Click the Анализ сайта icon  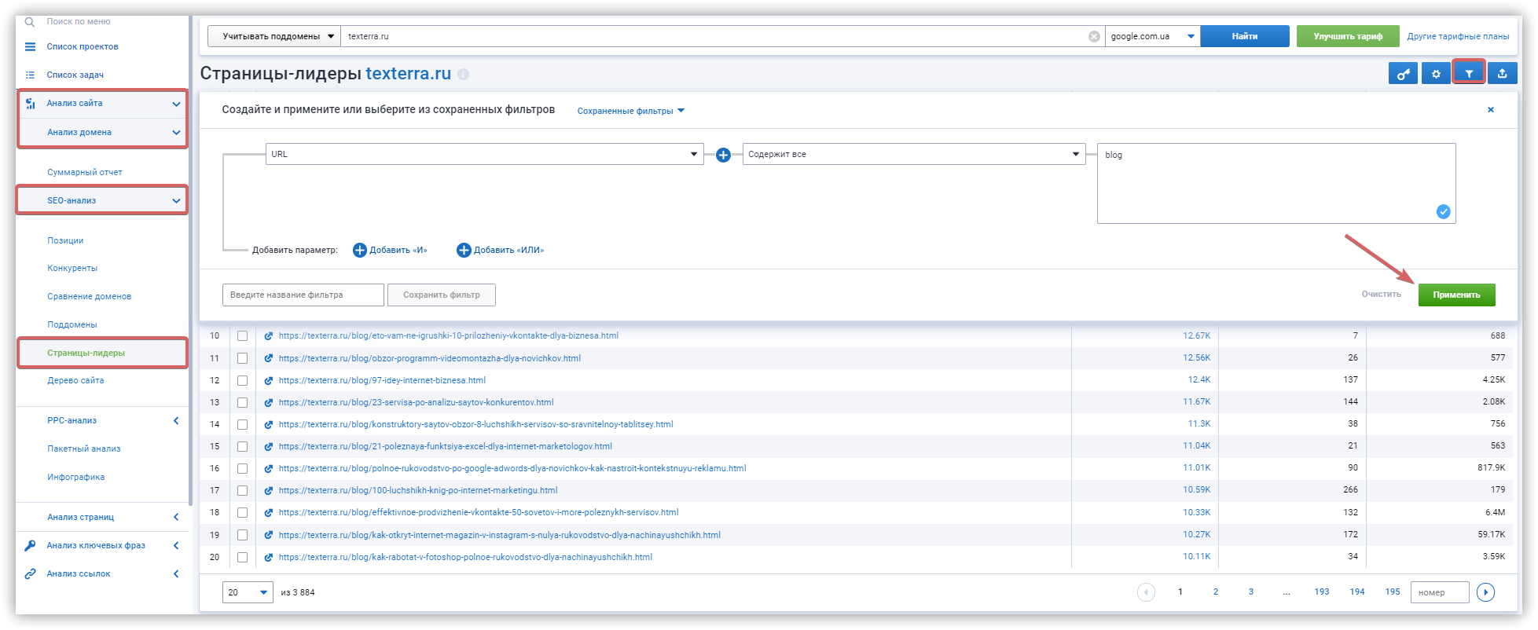[30, 104]
